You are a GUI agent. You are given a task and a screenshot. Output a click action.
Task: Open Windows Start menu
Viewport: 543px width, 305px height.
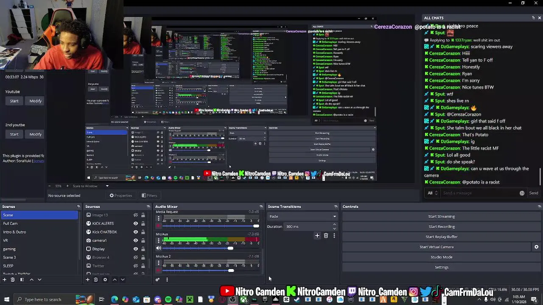coord(6,299)
